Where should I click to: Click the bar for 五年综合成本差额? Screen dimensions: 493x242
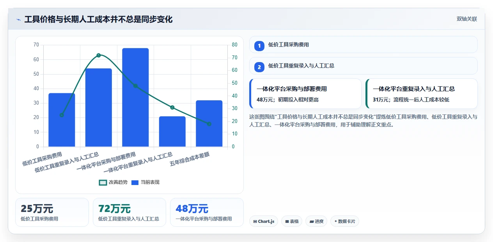click(209, 124)
